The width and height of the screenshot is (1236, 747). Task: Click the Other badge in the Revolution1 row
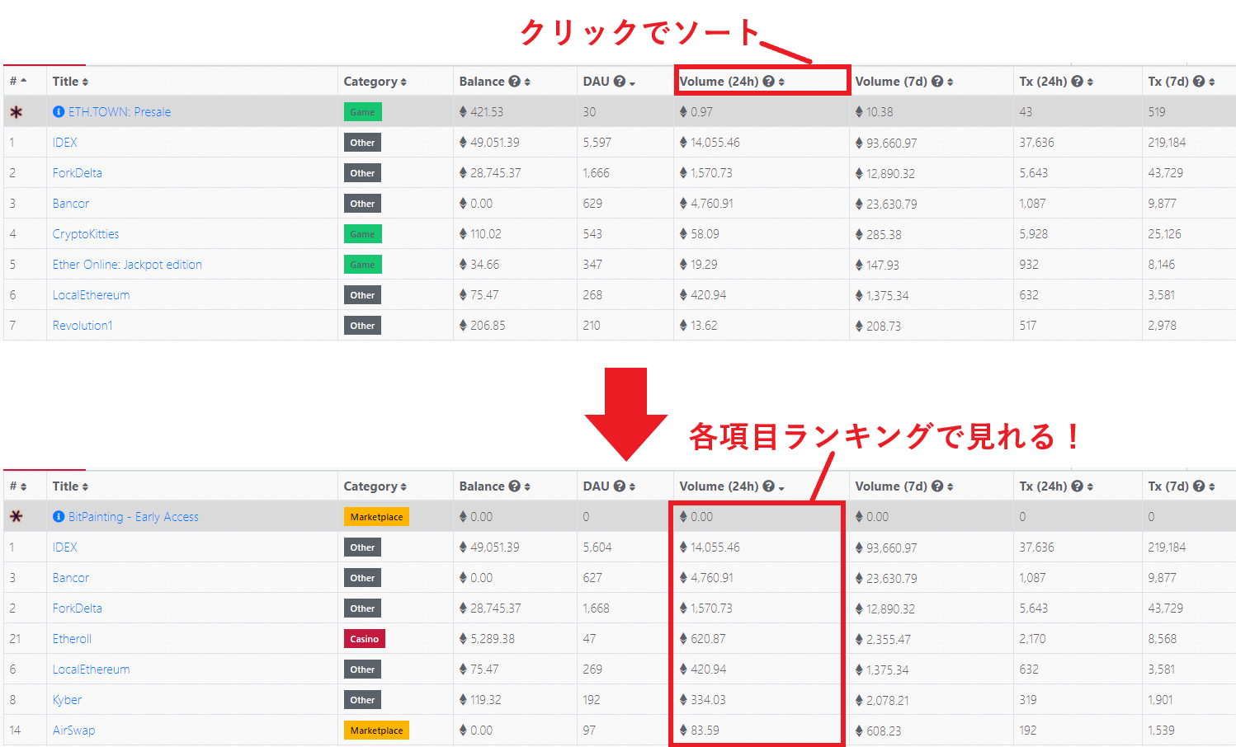coord(362,326)
